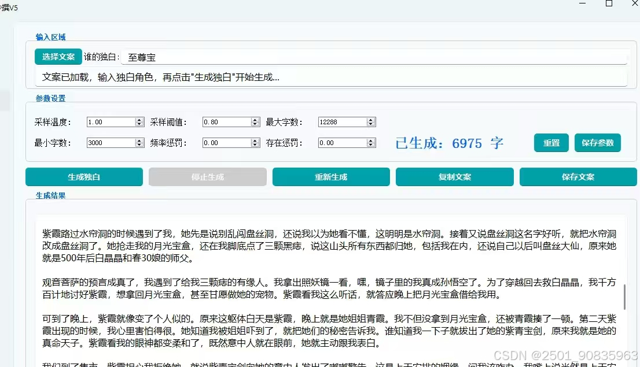
Task: Click the 参数设置 section label
Action: coord(50,98)
